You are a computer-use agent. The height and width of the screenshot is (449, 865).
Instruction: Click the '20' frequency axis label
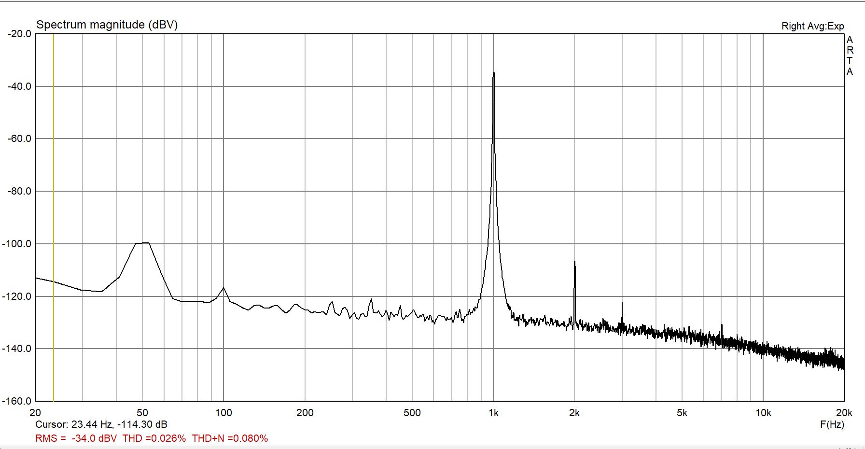pos(35,413)
